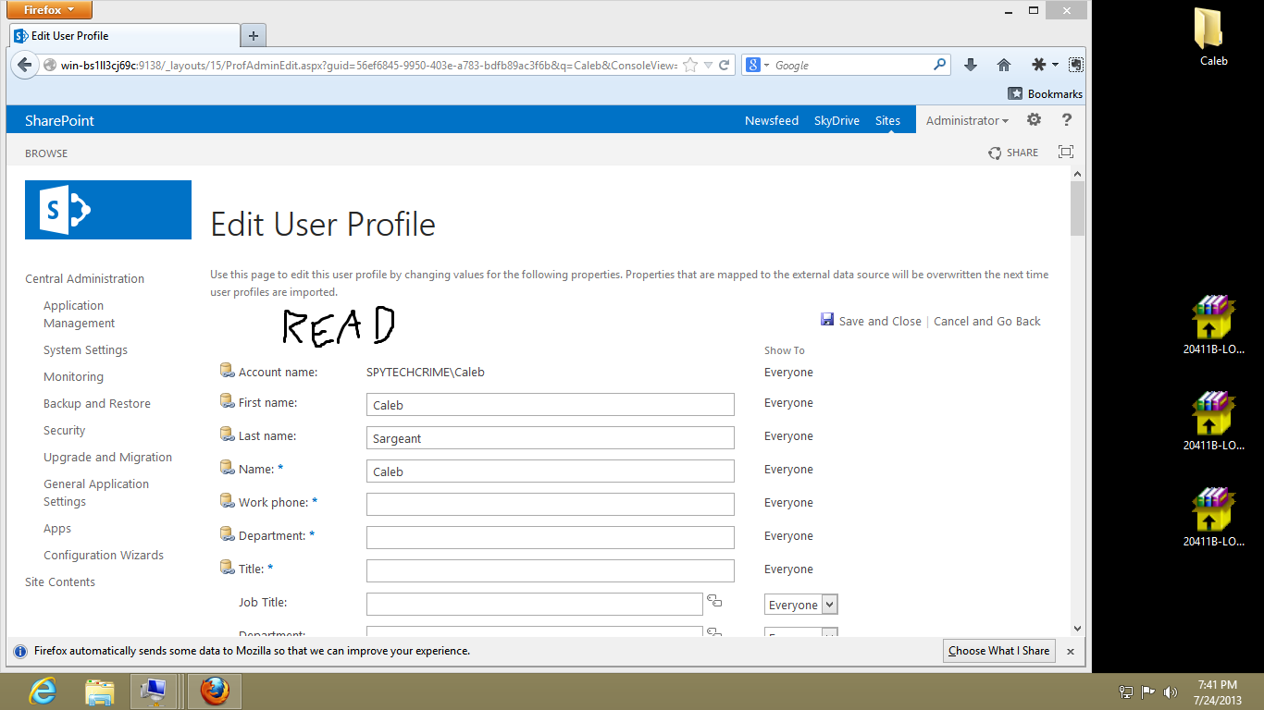1264x710 pixels.
Task: Click the scrollbar down arrow
Action: pyautogui.click(x=1077, y=629)
